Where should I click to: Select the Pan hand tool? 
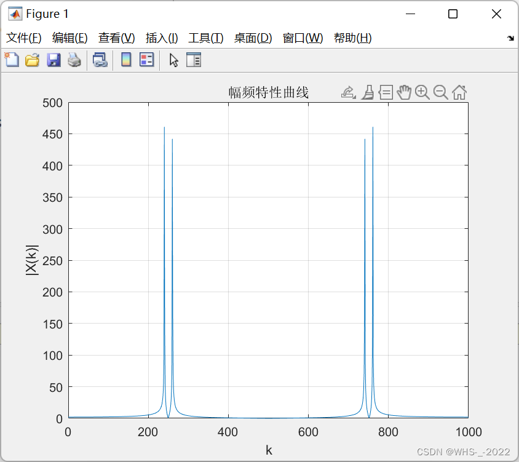pos(404,92)
